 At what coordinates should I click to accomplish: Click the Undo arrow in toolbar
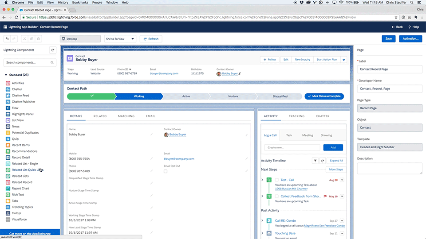[x=7, y=39]
